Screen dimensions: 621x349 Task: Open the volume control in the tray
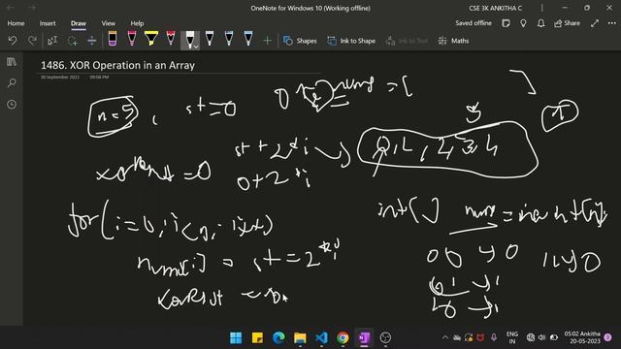click(x=542, y=337)
